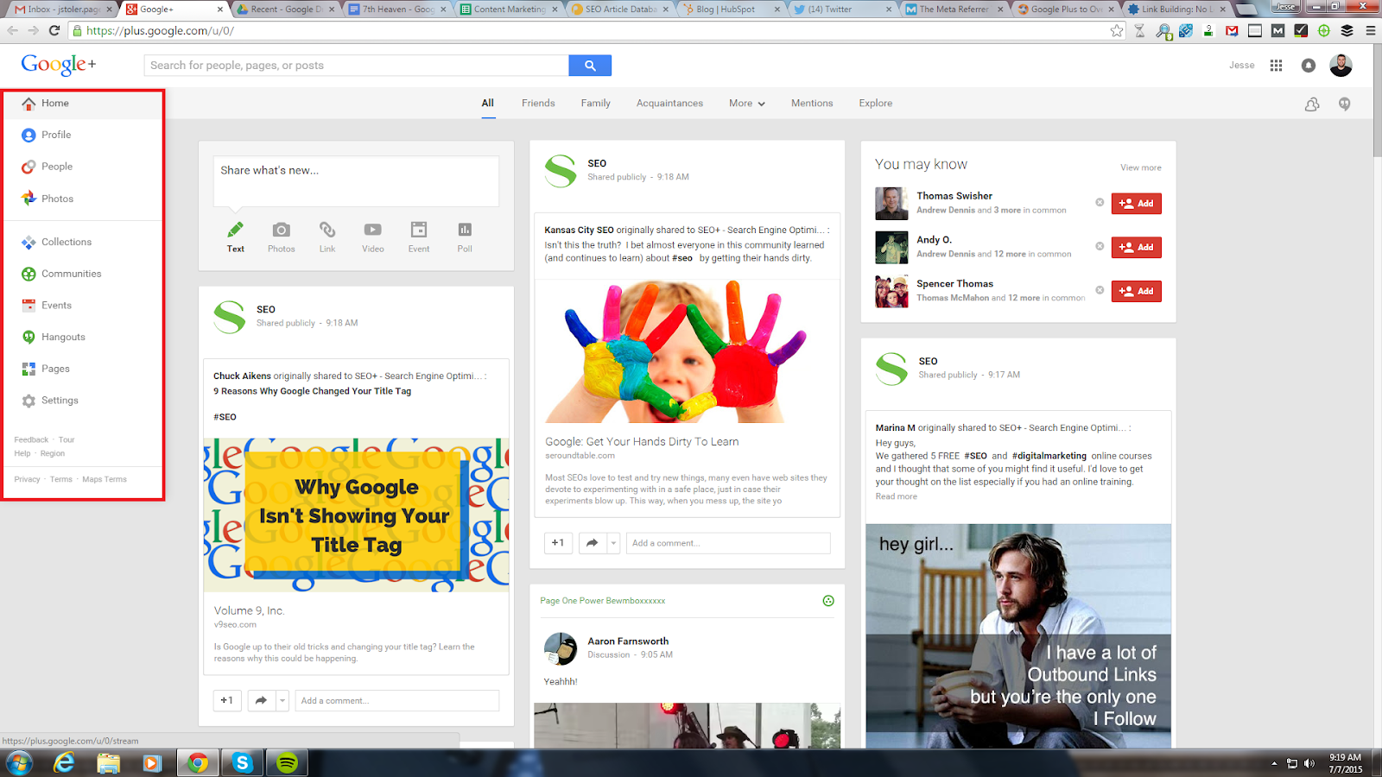Open the Explore tab
The height and width of the screenshot is (777, 1382).
876,104
